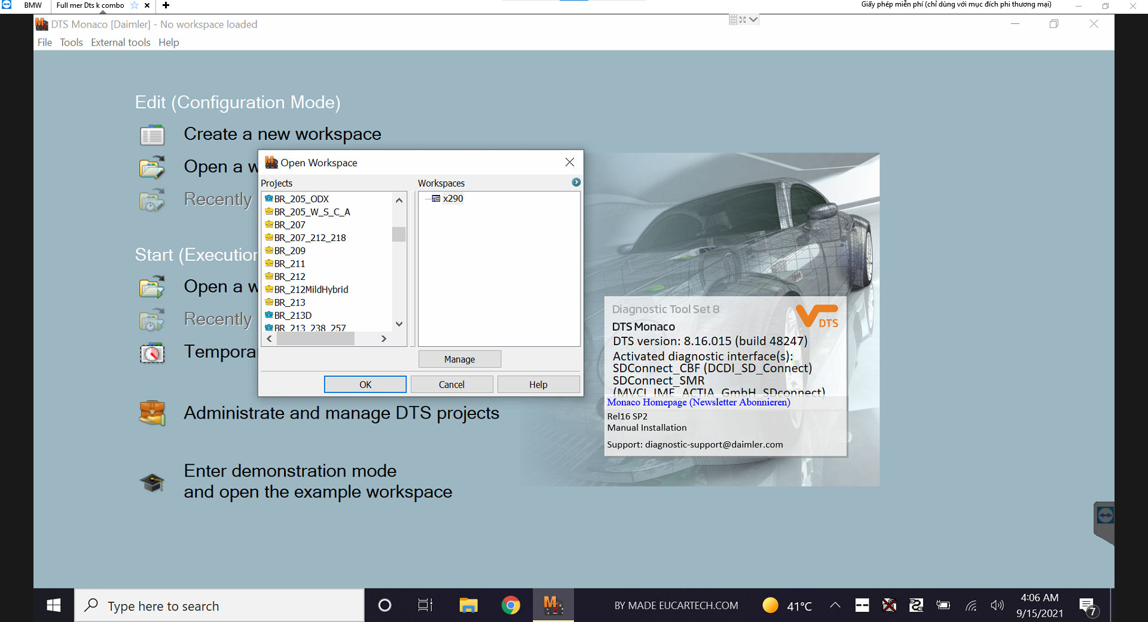The height and width of the screenshot is (622, 1148).
Task: Click Create a new workspace text
Action: (282, 134)
